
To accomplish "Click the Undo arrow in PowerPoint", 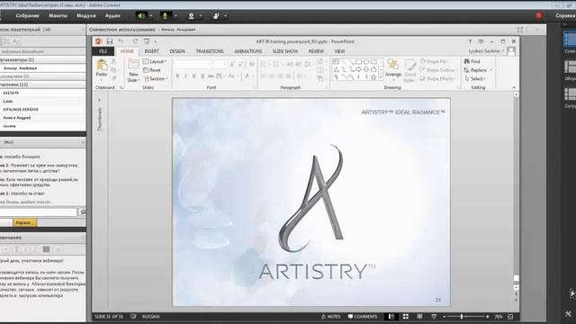I will click(121, 41).
